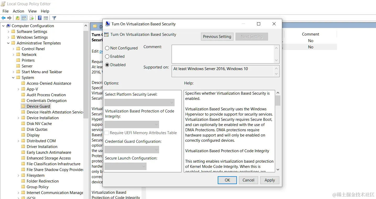Open the File menu

point(6,11)
